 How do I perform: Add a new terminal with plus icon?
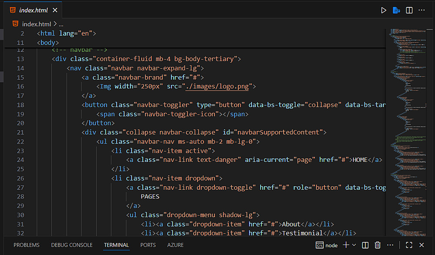point(346,245)
